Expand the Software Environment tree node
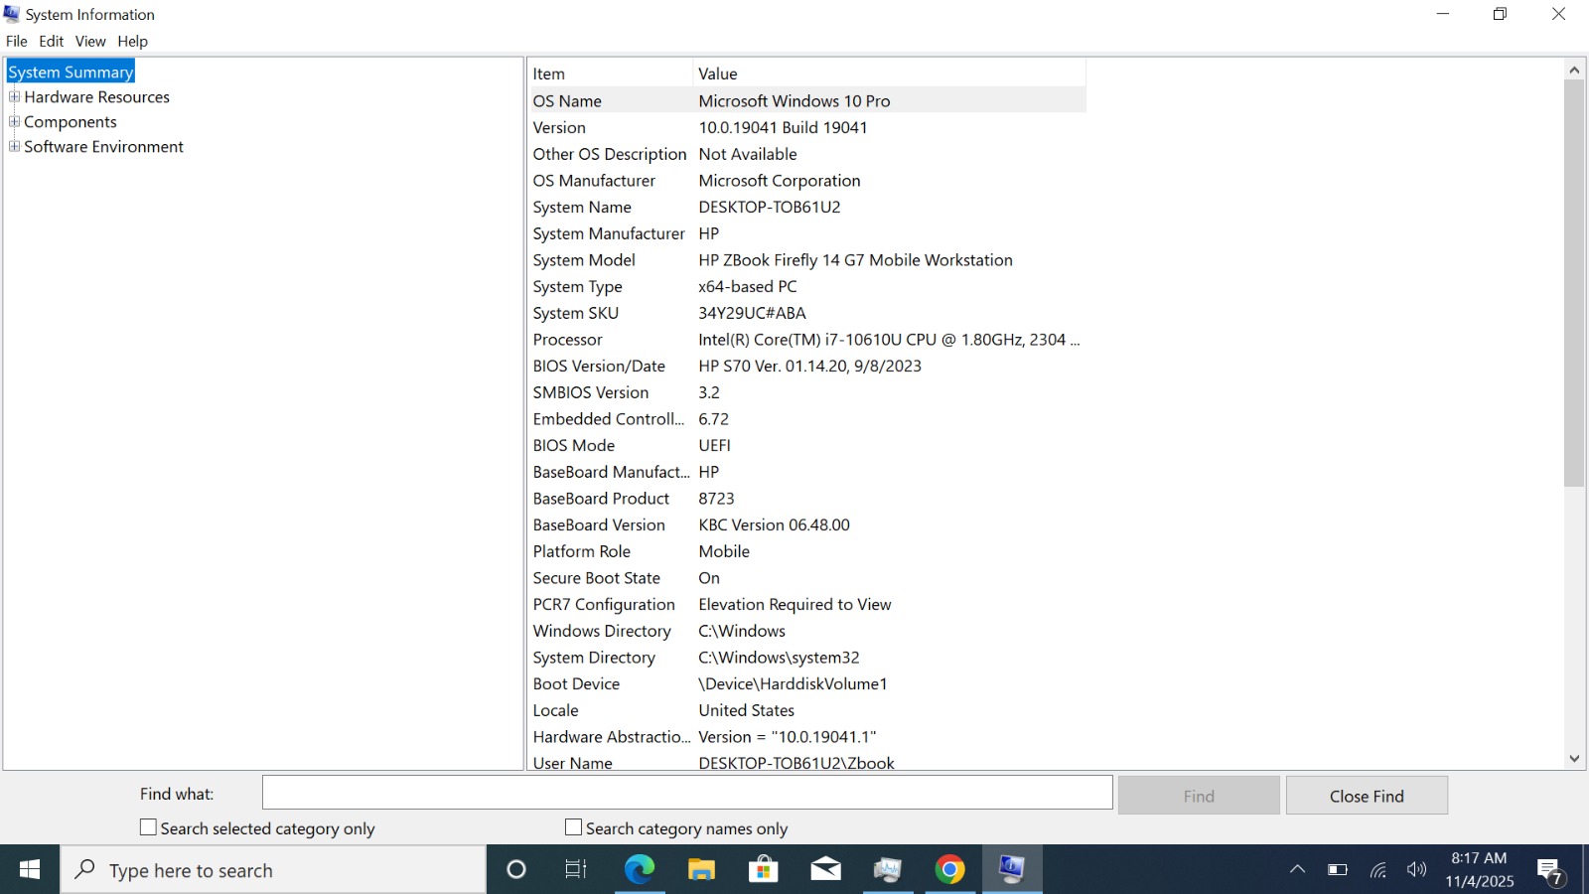1589x894 pixels. click(14, 146)
